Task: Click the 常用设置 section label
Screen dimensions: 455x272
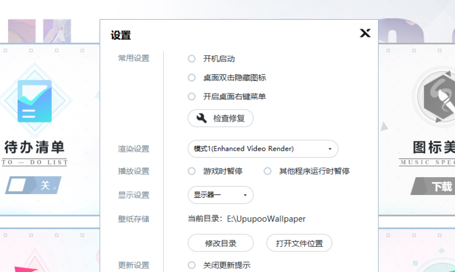Action: pyautogui.click(x=134, y=58)
